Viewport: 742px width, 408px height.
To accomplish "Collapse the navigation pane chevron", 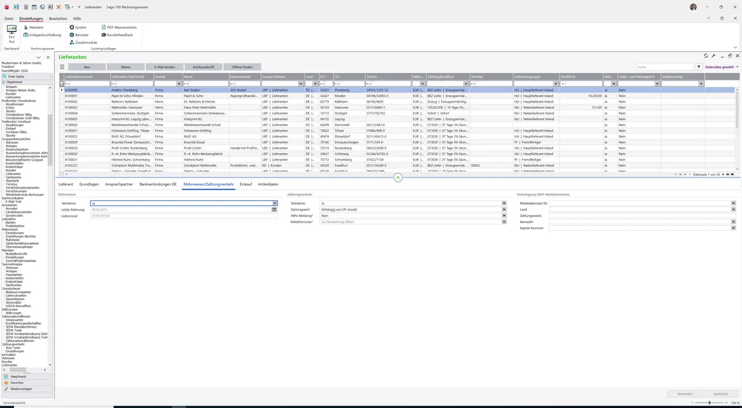I will 39,57.
